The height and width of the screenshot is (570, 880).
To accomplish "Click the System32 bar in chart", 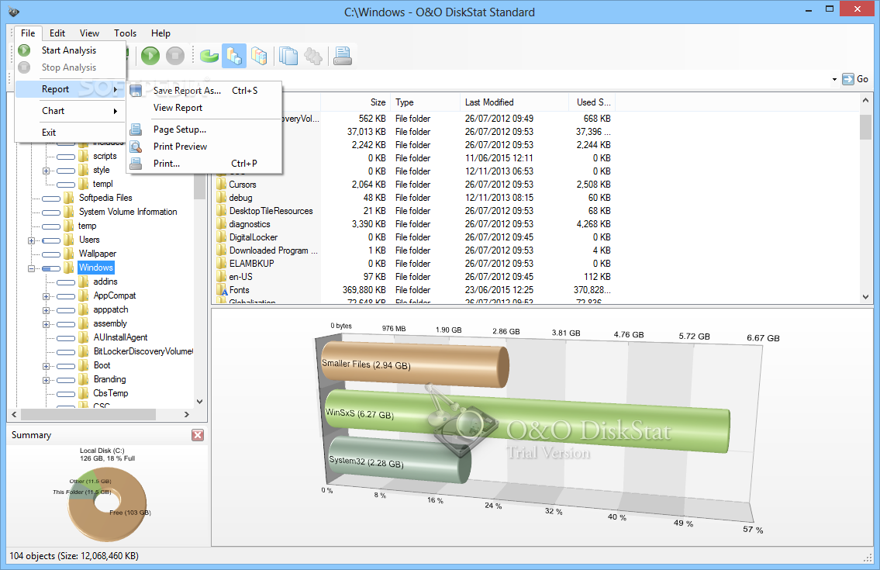I will click(399, 461).
